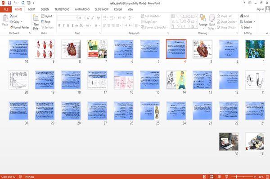
Task: Start Slide Show from status bar
Action: (227, 177)
